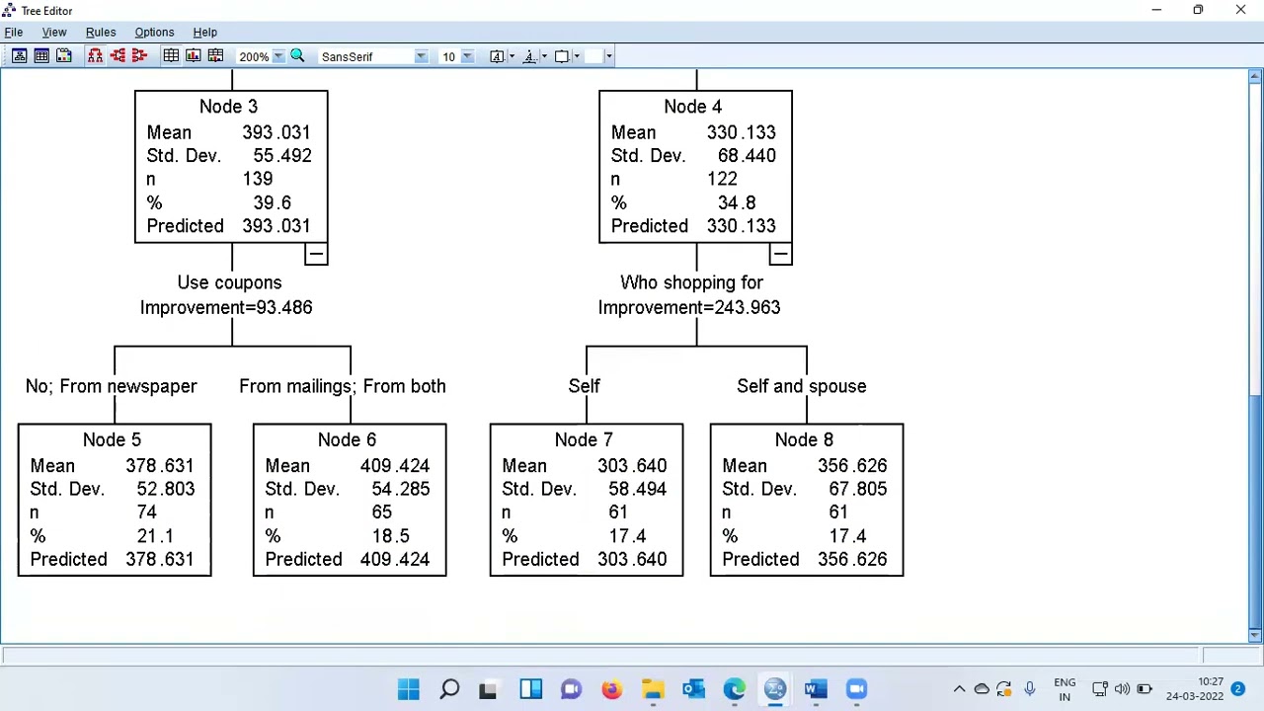Click the white tree background color swatch
1264x711 pixels.
pos(593,56)
